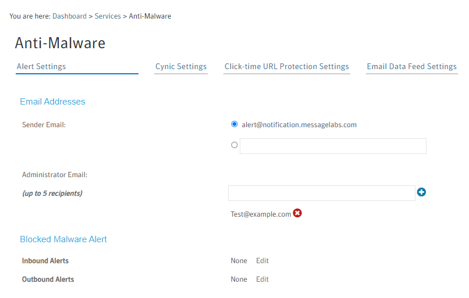Image resolution: width=469 pixels, height=298 pixels.
Task: Choose the custom sender email radio button
Action: [234, 145]
